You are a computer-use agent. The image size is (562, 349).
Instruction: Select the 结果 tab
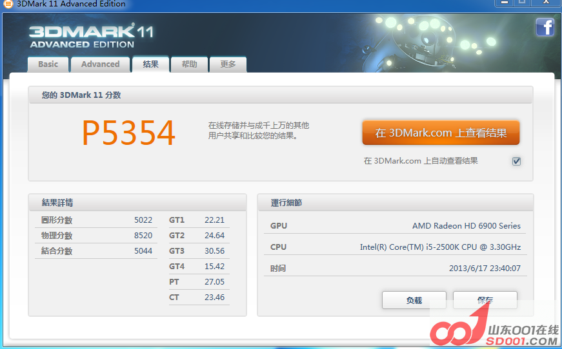(150, 64)
